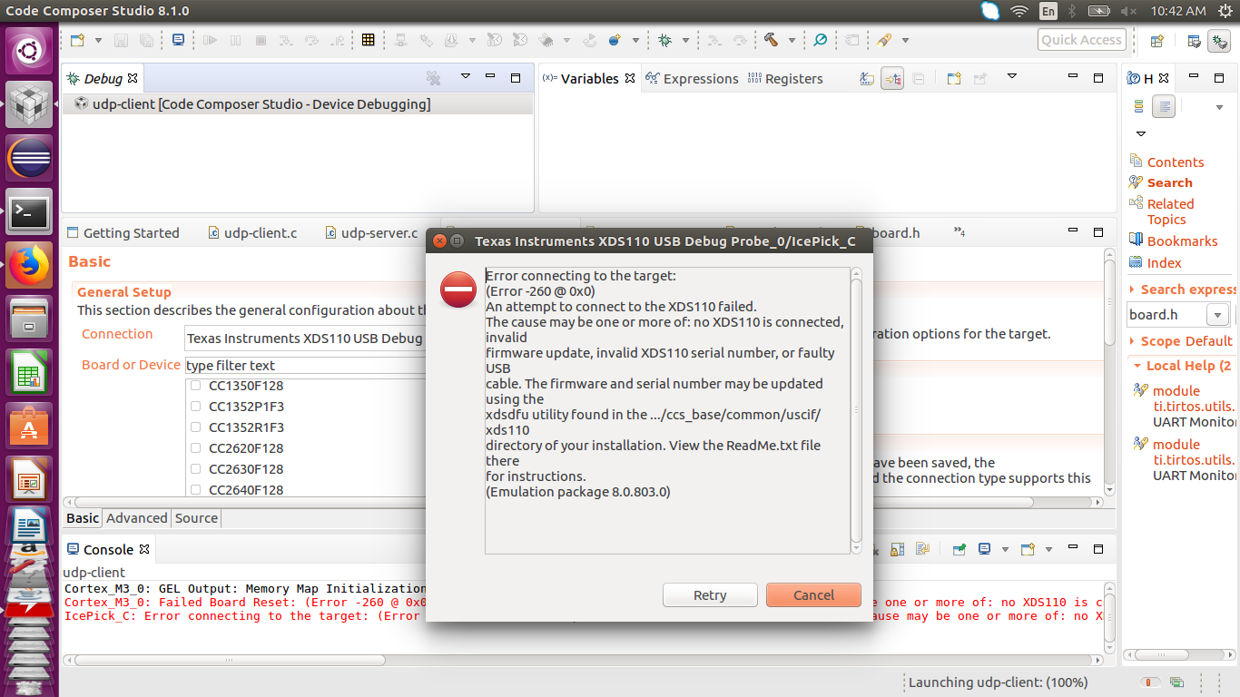The image size is (1240, 697).
Task: Open the Getting Started editor tab
Action: click(x=123, y=233)
